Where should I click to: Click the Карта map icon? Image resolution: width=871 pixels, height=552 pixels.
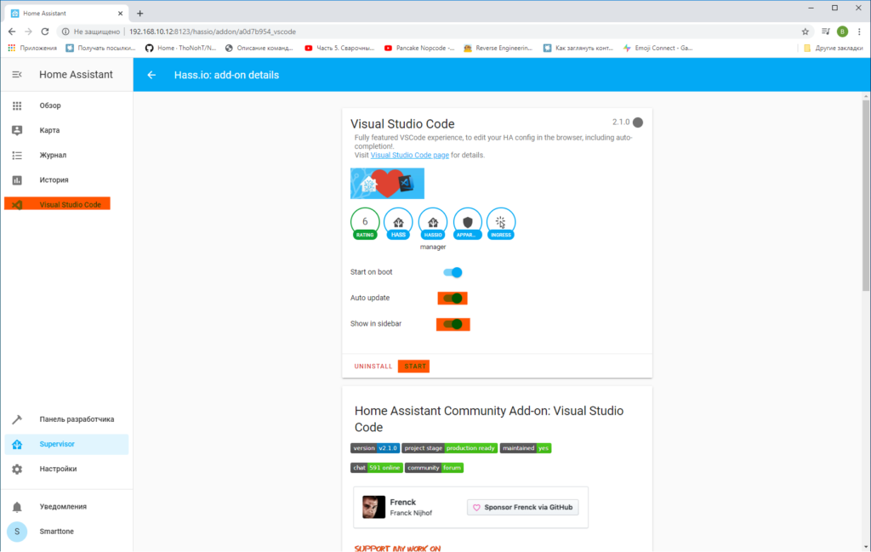point(17,130)
